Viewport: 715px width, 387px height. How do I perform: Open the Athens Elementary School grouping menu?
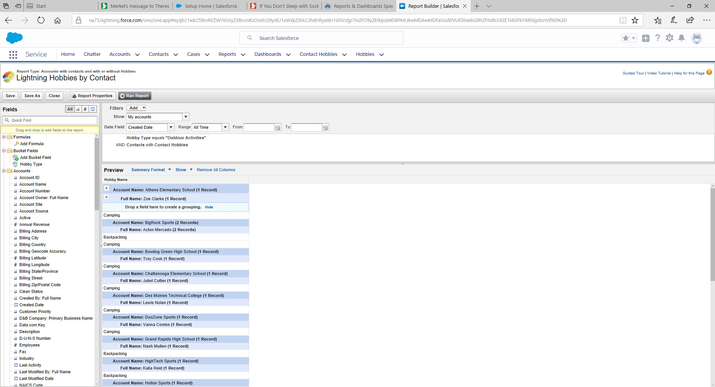pos(107,189)
